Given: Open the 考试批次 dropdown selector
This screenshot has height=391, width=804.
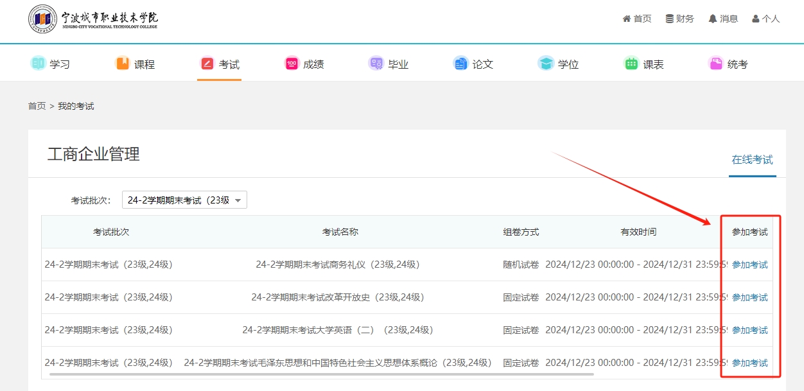Looking at the screenshot, I should (x=184, y=200).
